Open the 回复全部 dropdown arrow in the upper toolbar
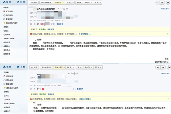The image size is (171, 114). point(63,3)
